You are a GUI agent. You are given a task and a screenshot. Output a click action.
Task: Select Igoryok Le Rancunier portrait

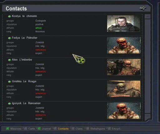(x=124, y=111)
